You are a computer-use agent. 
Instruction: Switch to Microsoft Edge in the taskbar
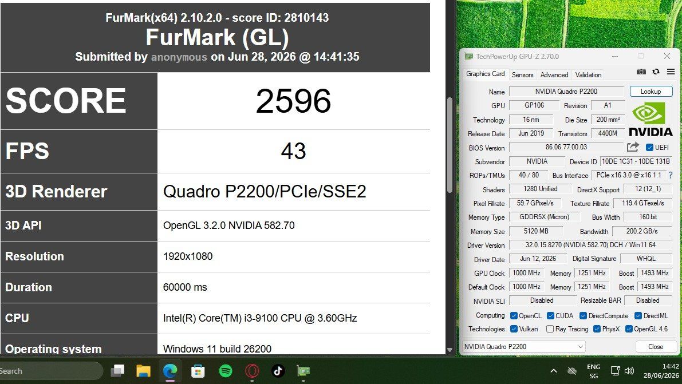tap(170, 371)
